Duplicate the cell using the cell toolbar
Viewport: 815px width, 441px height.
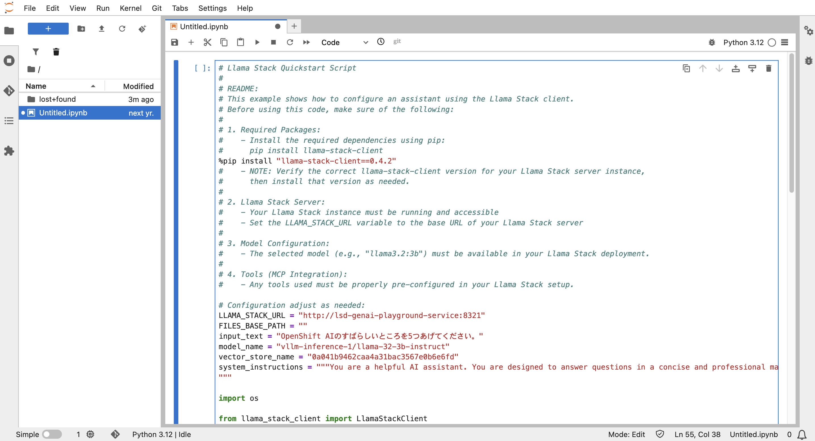686,69
